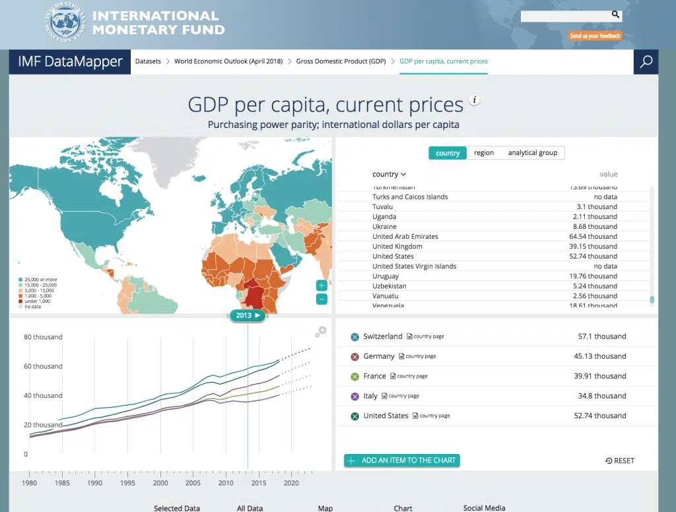Click Add an item to the chart
This screenshot has height=512, width=676.
[402, 461]
